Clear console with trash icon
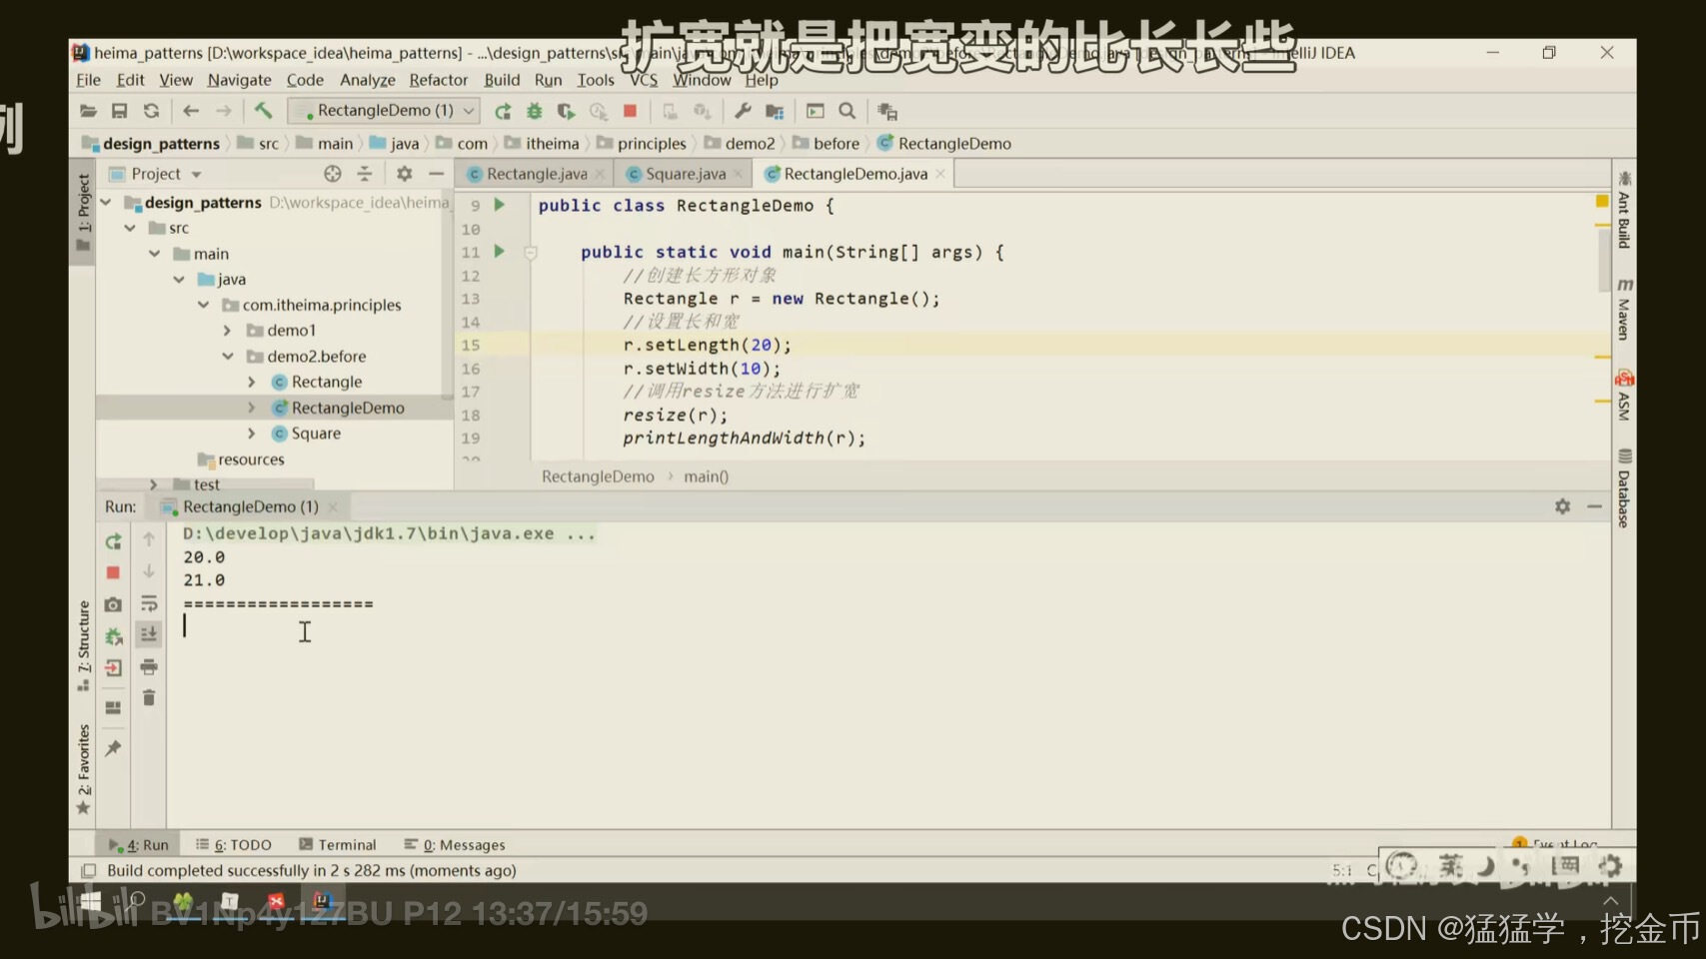The image size is (1706, 959). click(x=149, y=697)
